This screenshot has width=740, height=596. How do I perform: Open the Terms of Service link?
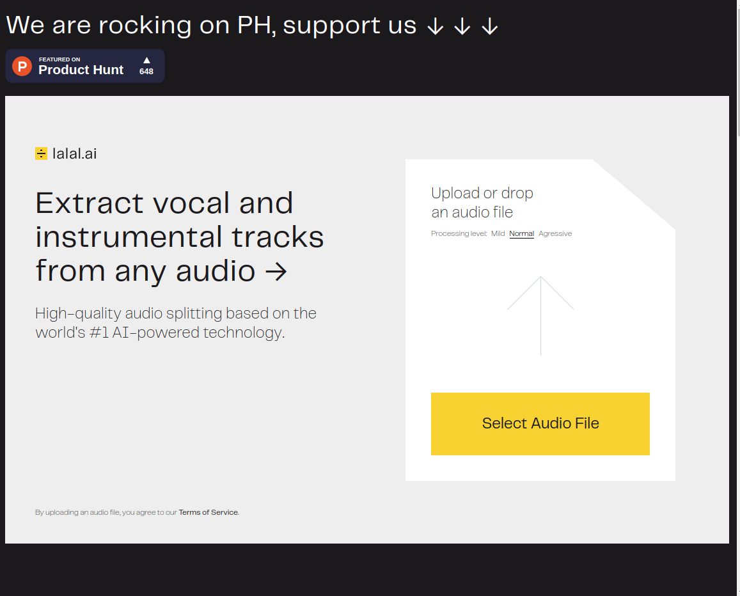point(208,512)
